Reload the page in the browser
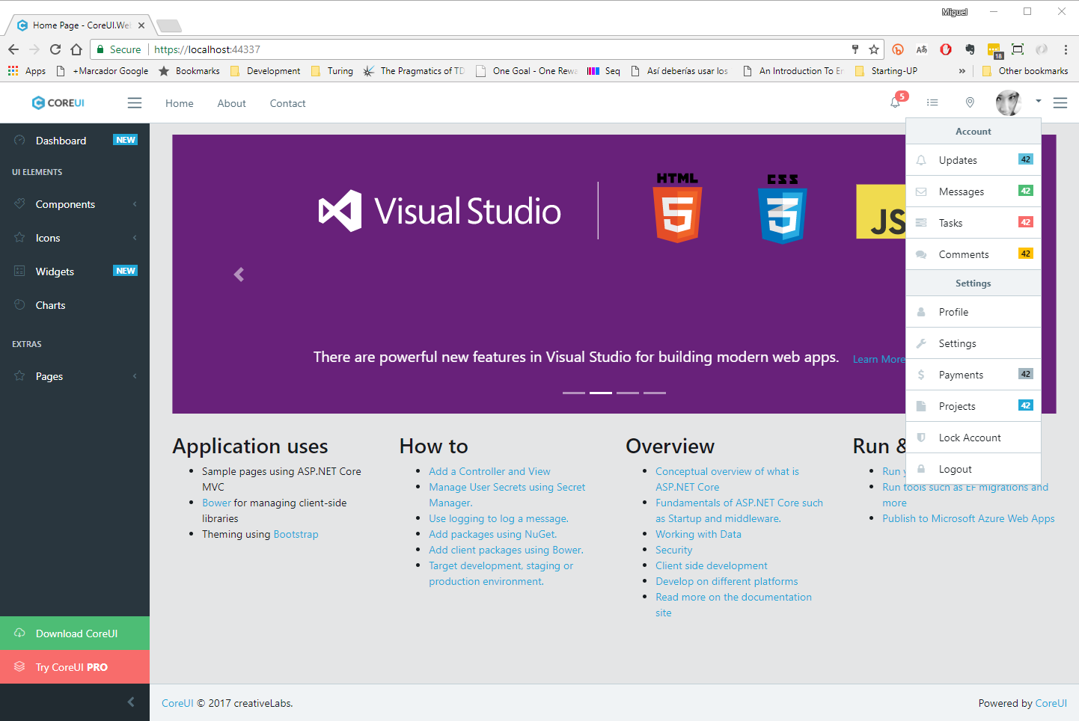The height and width of the screenshot is (721, 1079). (x=55, y=49)
